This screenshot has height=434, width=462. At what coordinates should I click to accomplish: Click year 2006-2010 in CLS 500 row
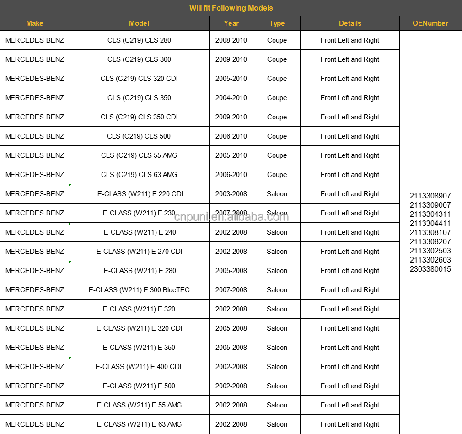[x=231, y=136]
